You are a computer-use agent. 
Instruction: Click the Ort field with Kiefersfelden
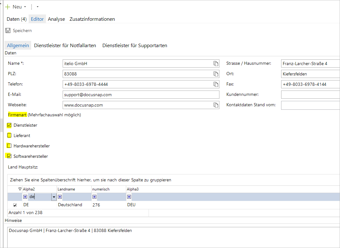click(310, 74)
